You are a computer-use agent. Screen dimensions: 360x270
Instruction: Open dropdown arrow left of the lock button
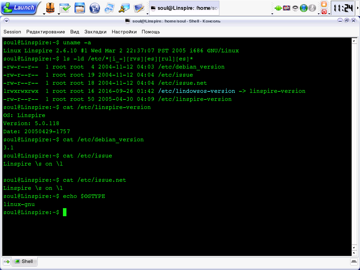[319, 14]
